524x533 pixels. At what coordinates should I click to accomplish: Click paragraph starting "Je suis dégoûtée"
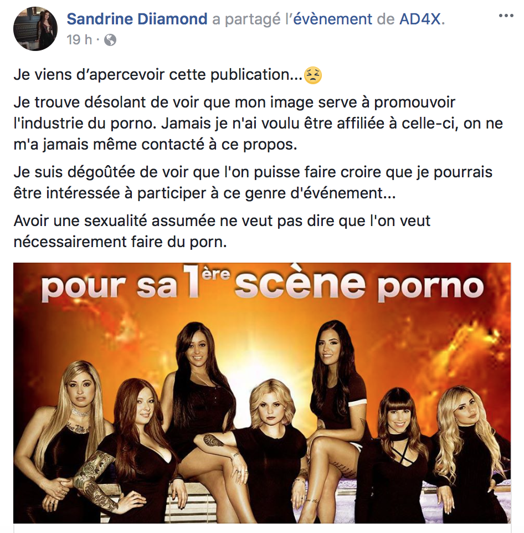pos(253,182)
